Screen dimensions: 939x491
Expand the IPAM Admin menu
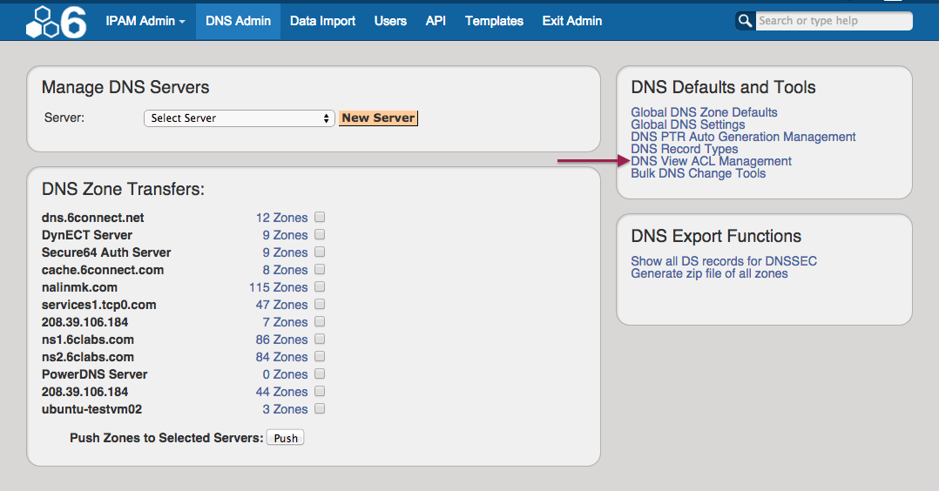(x=145, y=21)
